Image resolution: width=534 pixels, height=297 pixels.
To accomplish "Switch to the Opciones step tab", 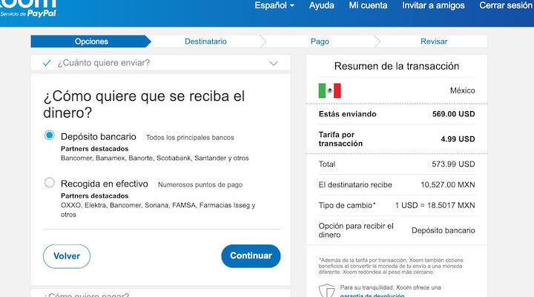I will coord(91,41).
